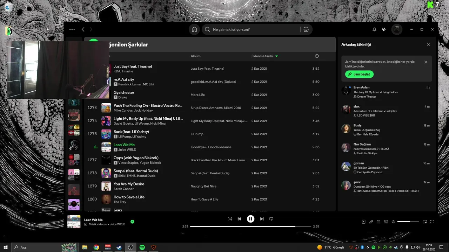Image resolution: width=449 pixels, height=252 pixels.
Task: Open Steam from the taskbar
Action: (x=119, y=247)
